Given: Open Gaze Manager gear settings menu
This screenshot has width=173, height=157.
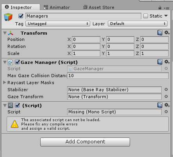Looking at the screenshot, I should point(167,62).
